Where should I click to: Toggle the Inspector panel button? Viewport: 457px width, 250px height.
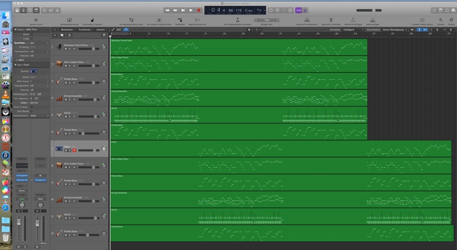coord(23,10)
